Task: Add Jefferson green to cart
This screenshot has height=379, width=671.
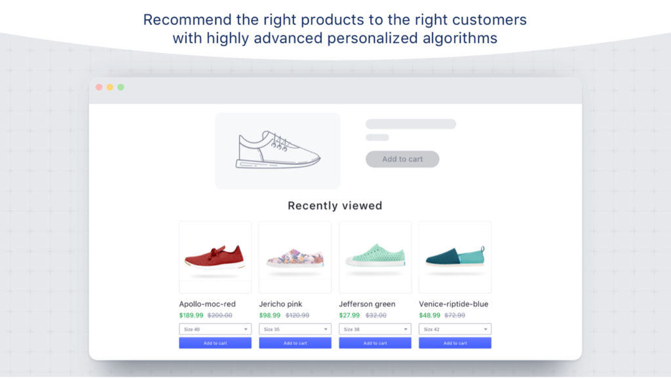Action: tap(375, 343)
